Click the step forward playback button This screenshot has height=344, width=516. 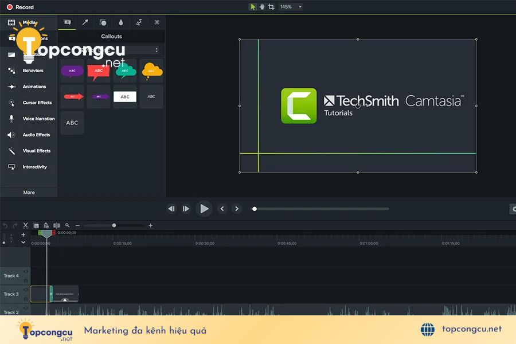pyautogui.click(x=186, y=209)
